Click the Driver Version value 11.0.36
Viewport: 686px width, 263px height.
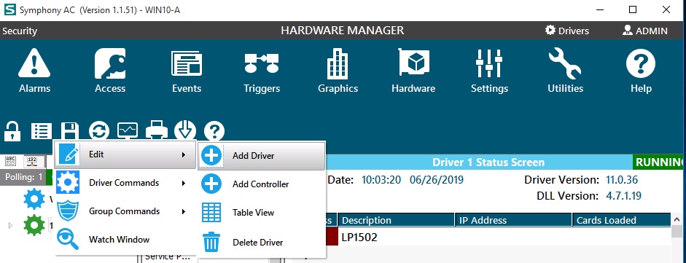(x=622, y=179)
